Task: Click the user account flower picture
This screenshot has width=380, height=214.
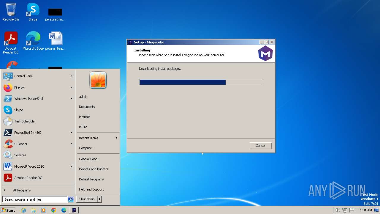Action: (x=98, y=80)
